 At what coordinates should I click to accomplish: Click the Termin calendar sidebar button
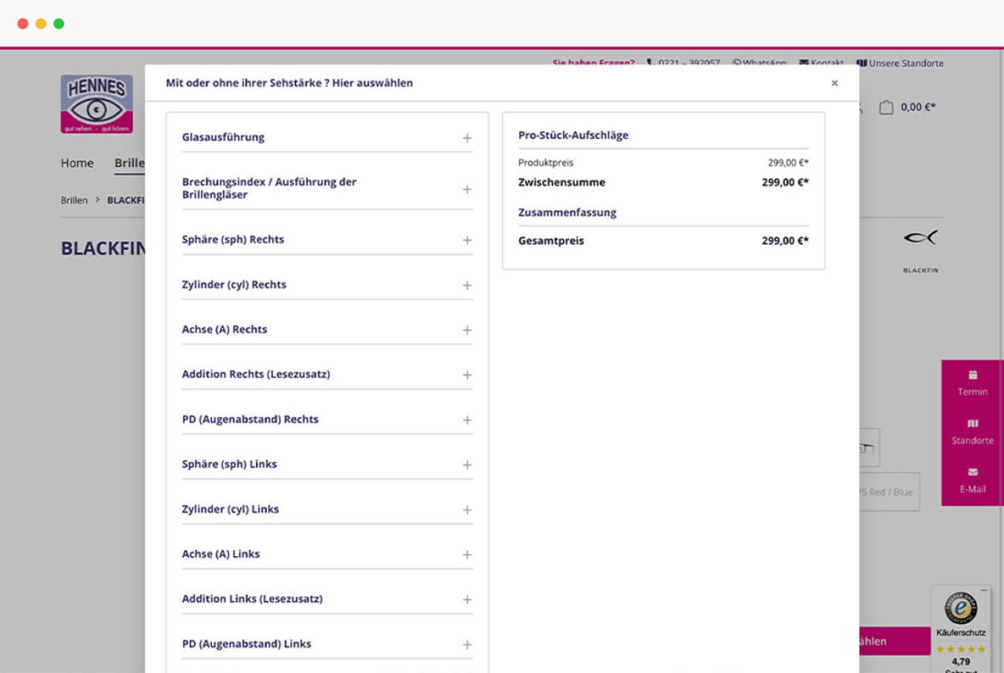pos(972,383)
